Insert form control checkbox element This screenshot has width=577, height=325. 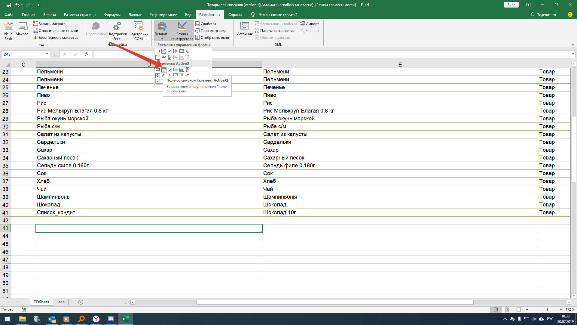[170, 51]
